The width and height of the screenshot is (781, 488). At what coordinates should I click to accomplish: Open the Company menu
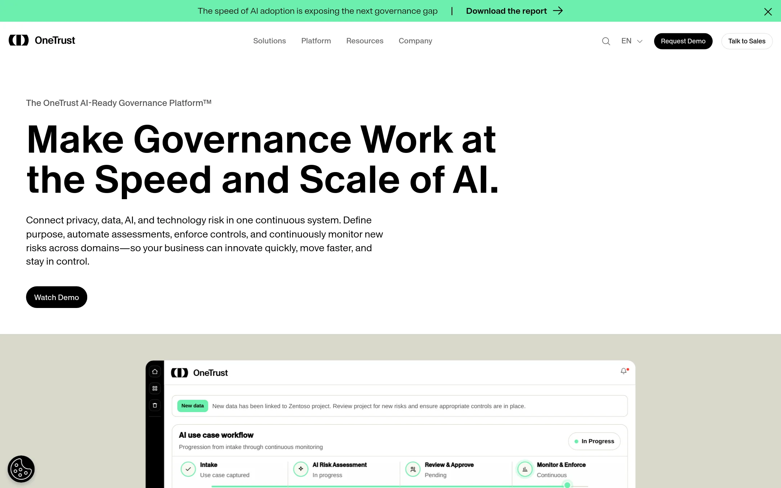pos(415,41)
